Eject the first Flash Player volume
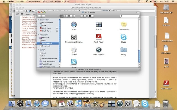This screenshot has height=110, width=177. 57,28
